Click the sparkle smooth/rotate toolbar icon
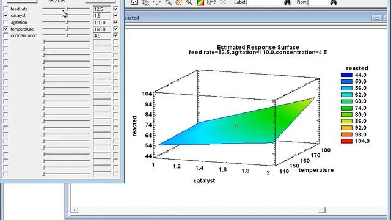 coord(179,2)
